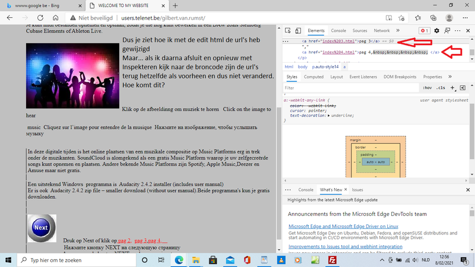Screen dimensions: 475x267
Task: Toggle the computed styles sidebar pane icon
Action: click(463, 88)
